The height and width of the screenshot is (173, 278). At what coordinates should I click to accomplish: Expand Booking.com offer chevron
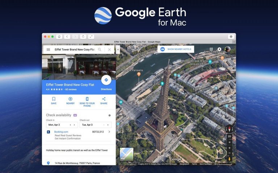tap(109, 132)
